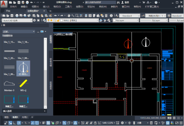Add a new layout with plus button
This screenshot has width=184, height=126.
32,117
